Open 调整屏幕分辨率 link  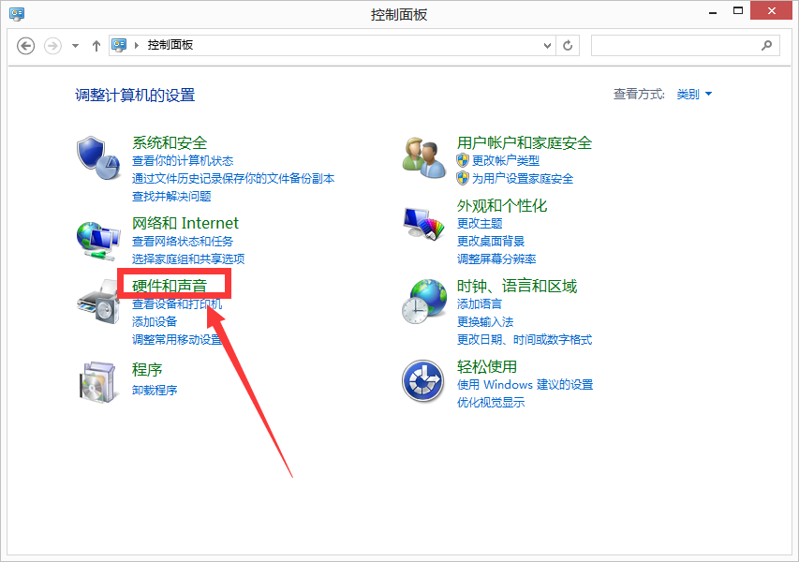click(496, 259)
